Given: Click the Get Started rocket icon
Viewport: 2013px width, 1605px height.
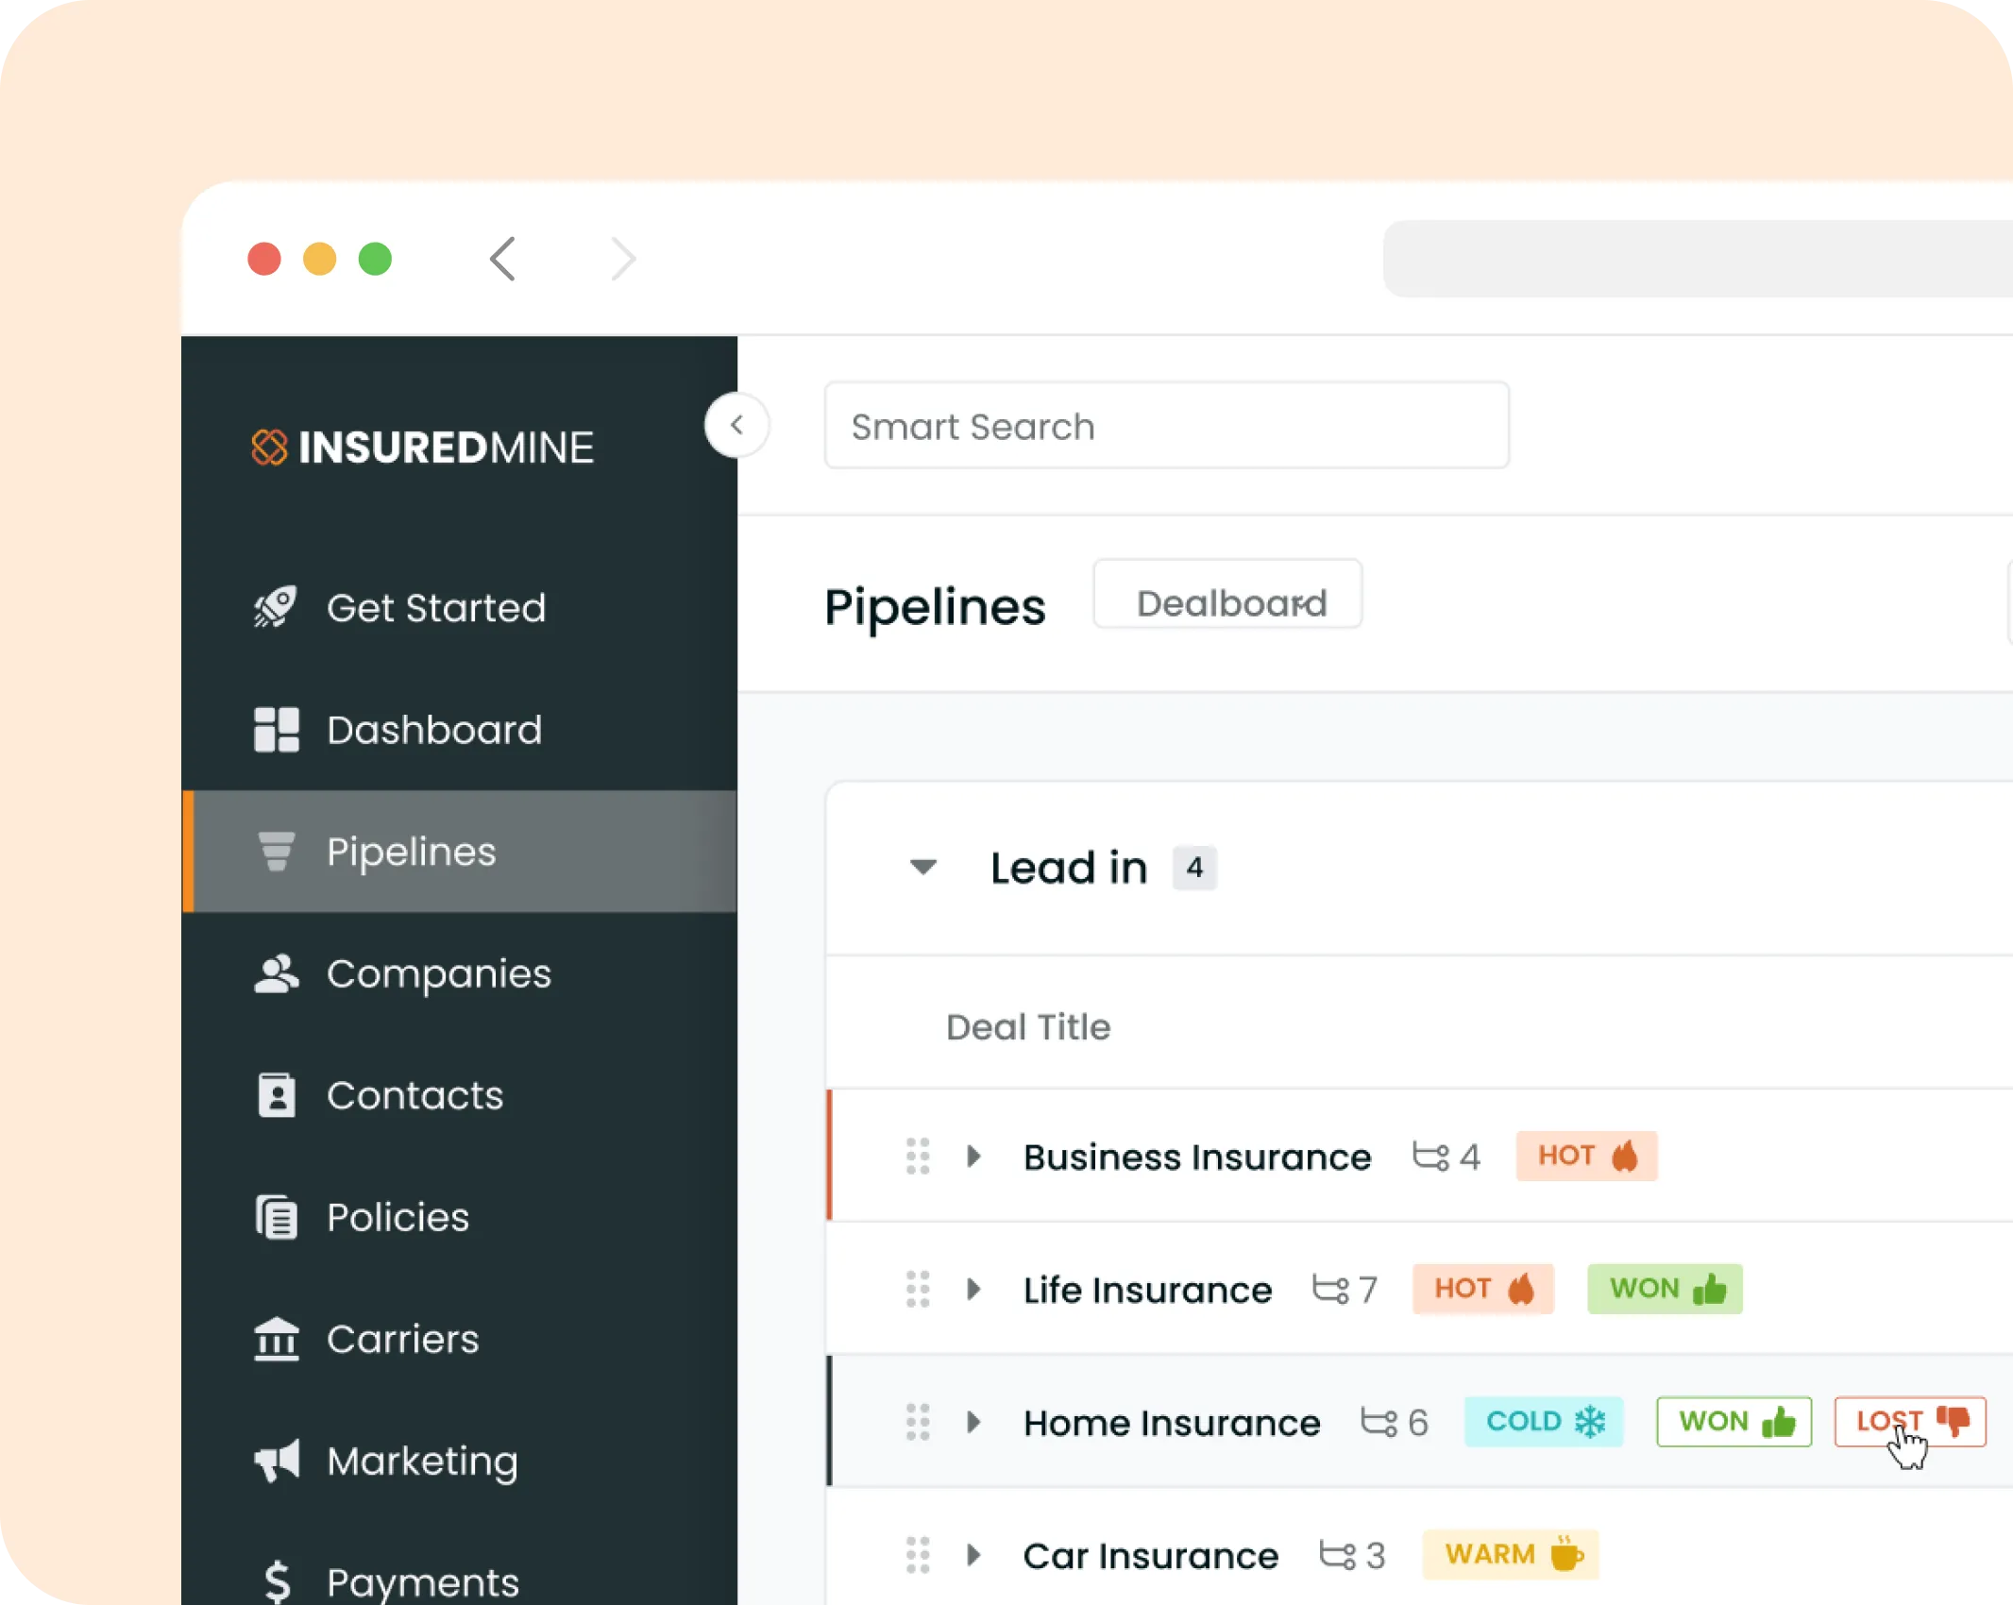Looking at the screenshot, I should coord(276,607).
